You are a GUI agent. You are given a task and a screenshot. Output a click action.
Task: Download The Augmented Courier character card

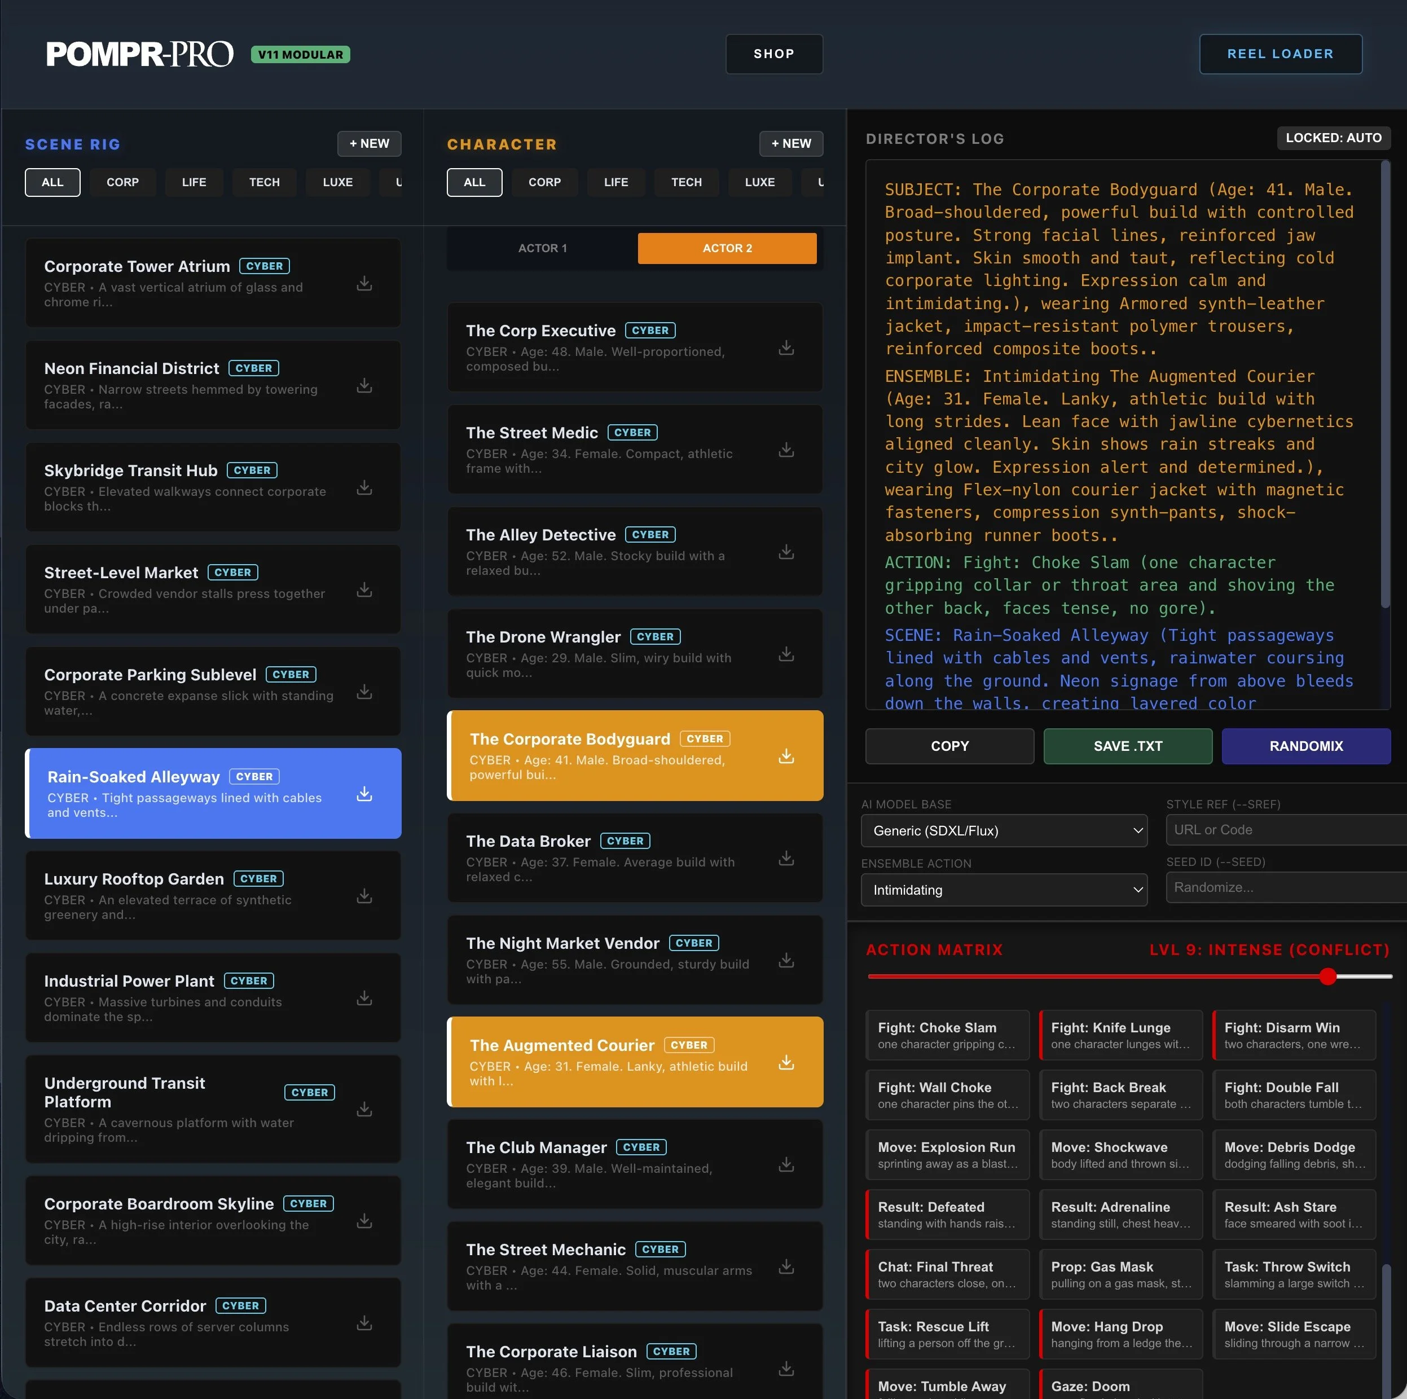786,1063
